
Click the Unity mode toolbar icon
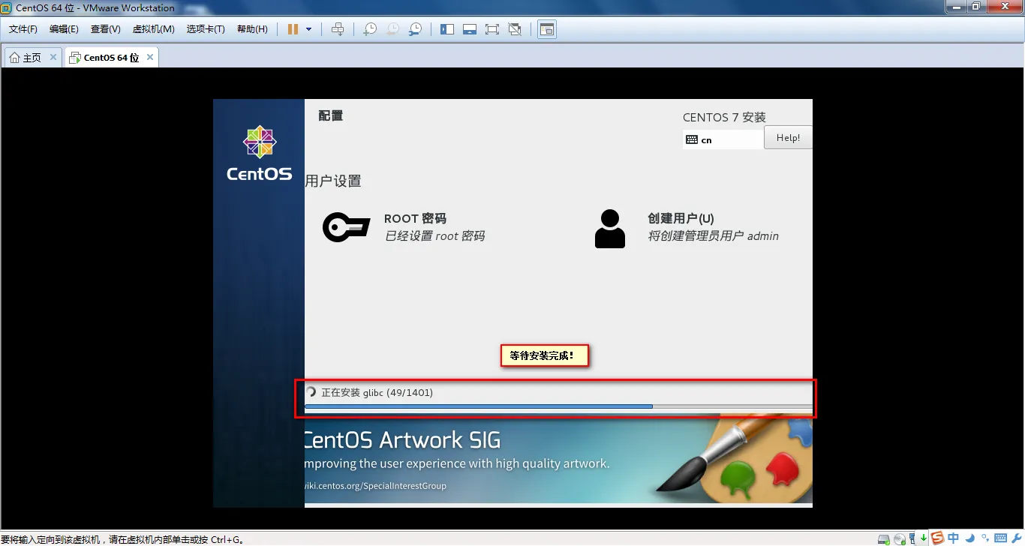point(515,29)
